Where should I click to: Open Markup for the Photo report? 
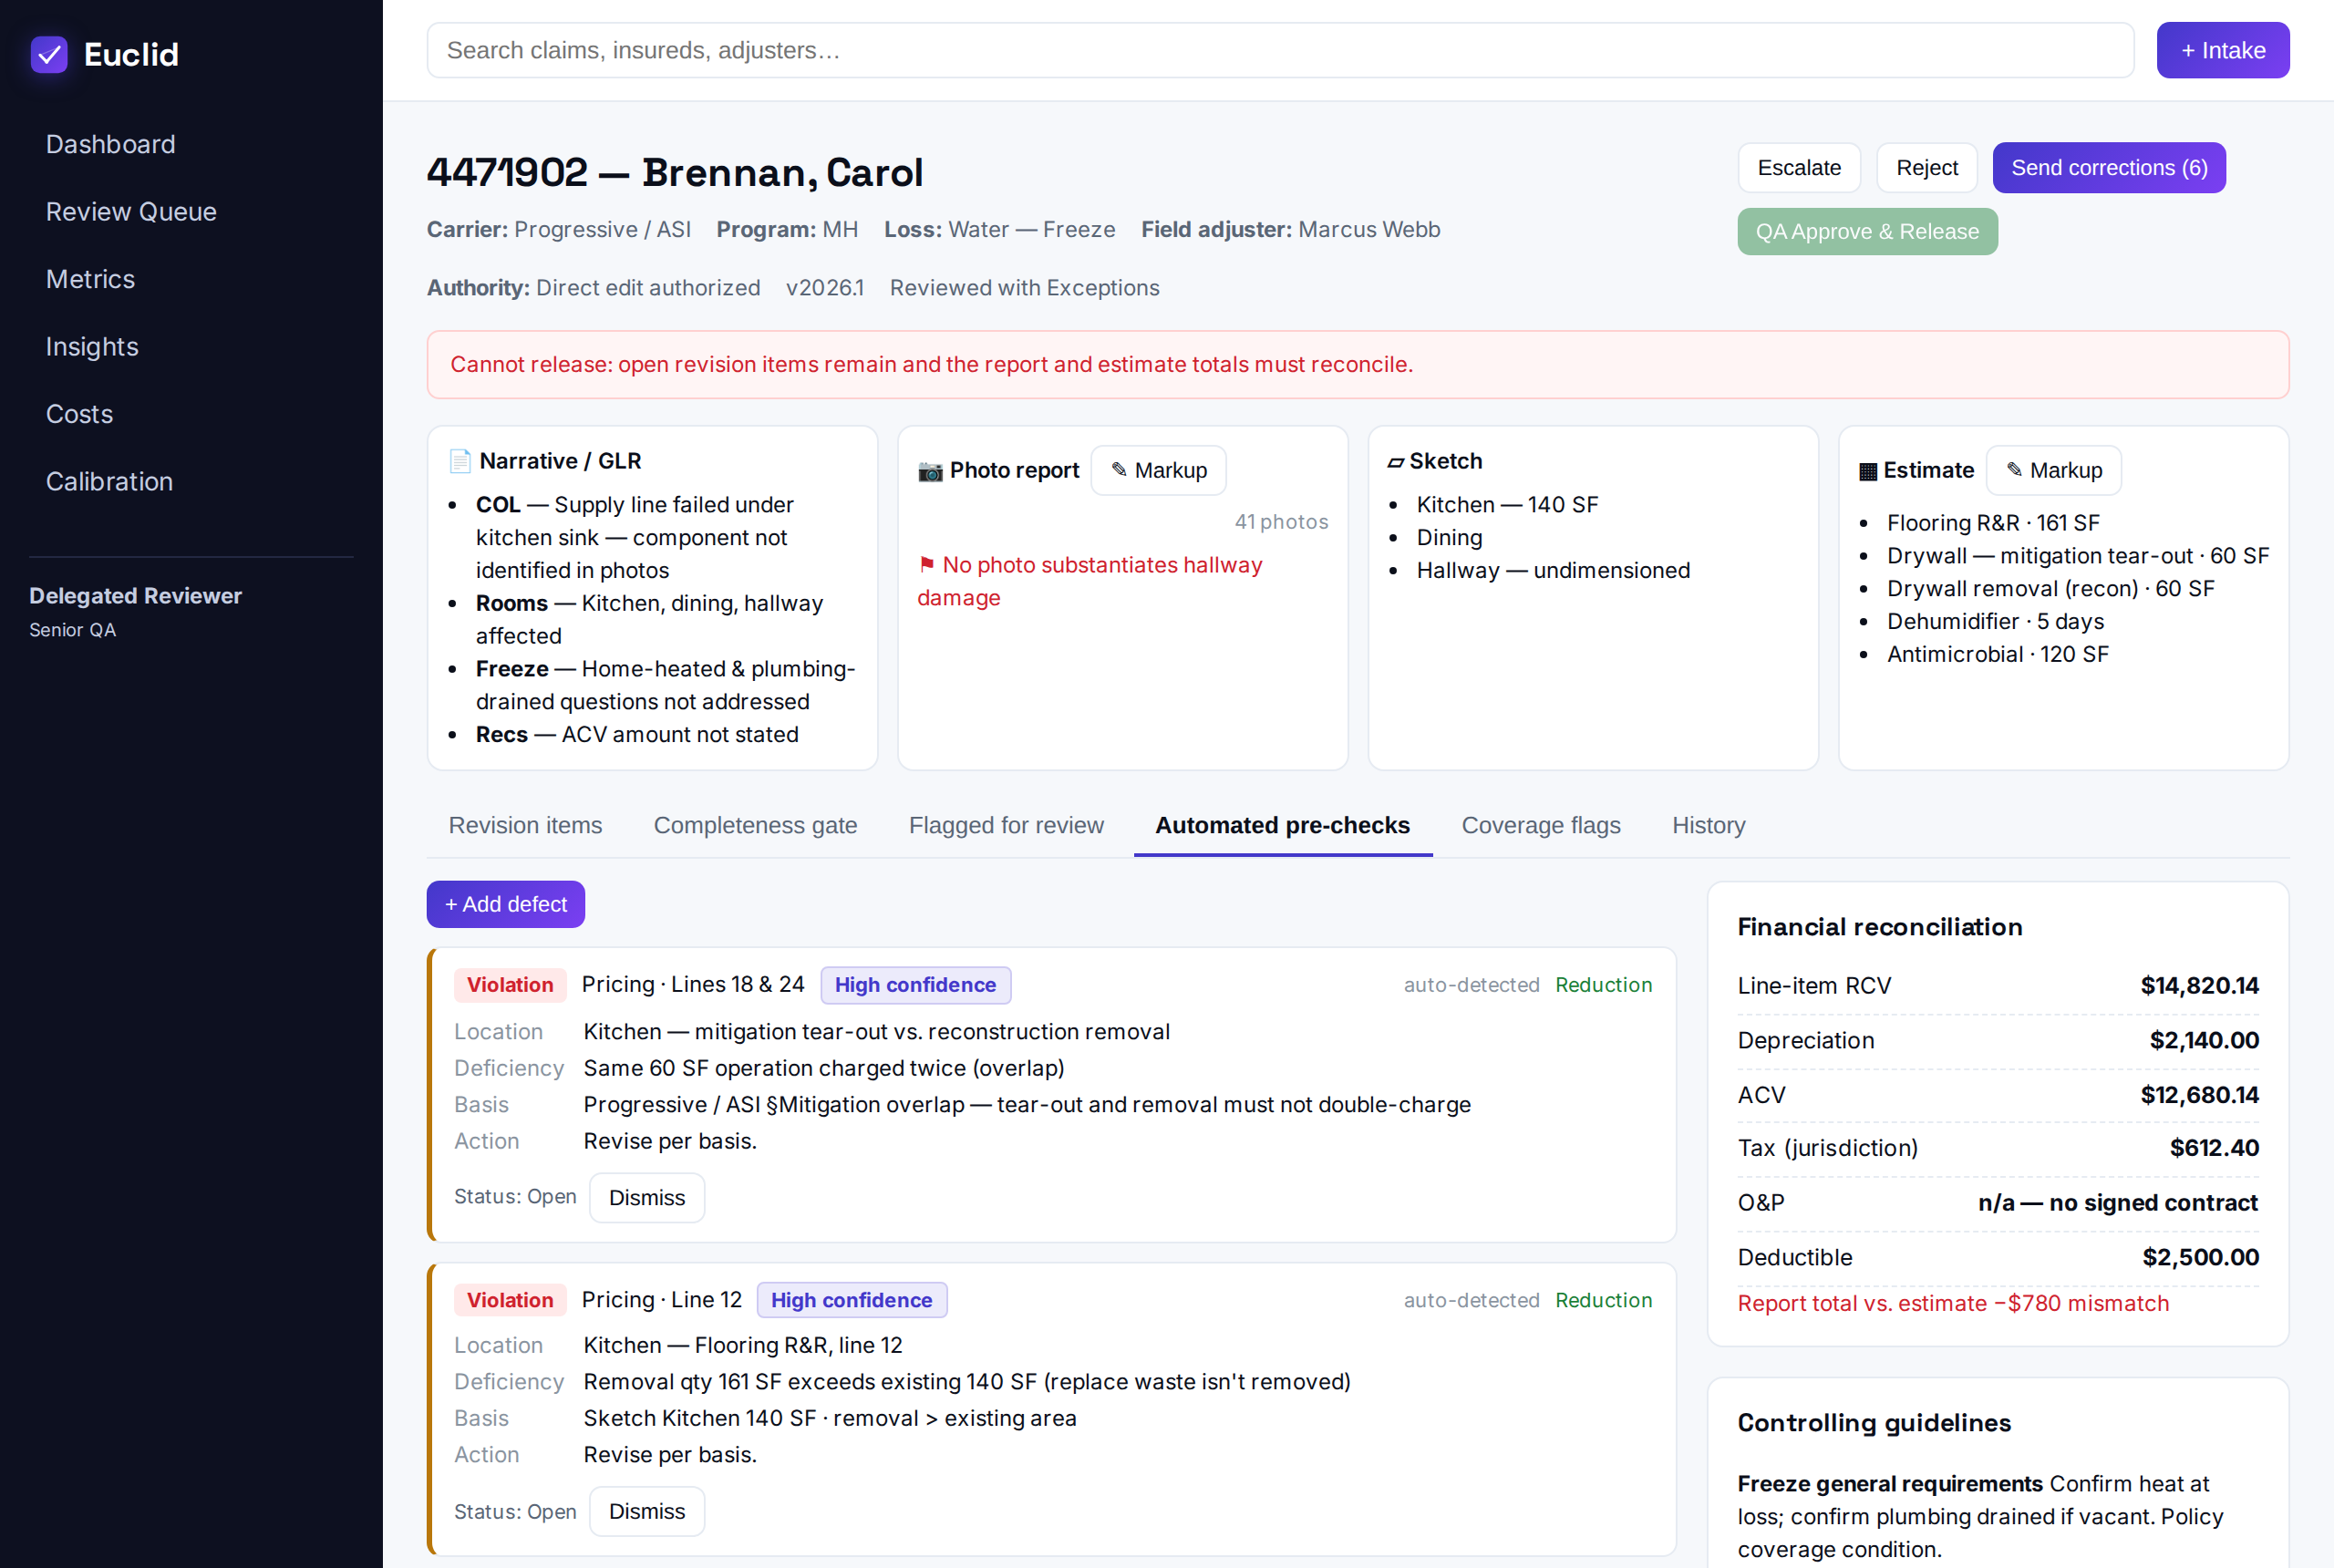[x=1158, y=470]
